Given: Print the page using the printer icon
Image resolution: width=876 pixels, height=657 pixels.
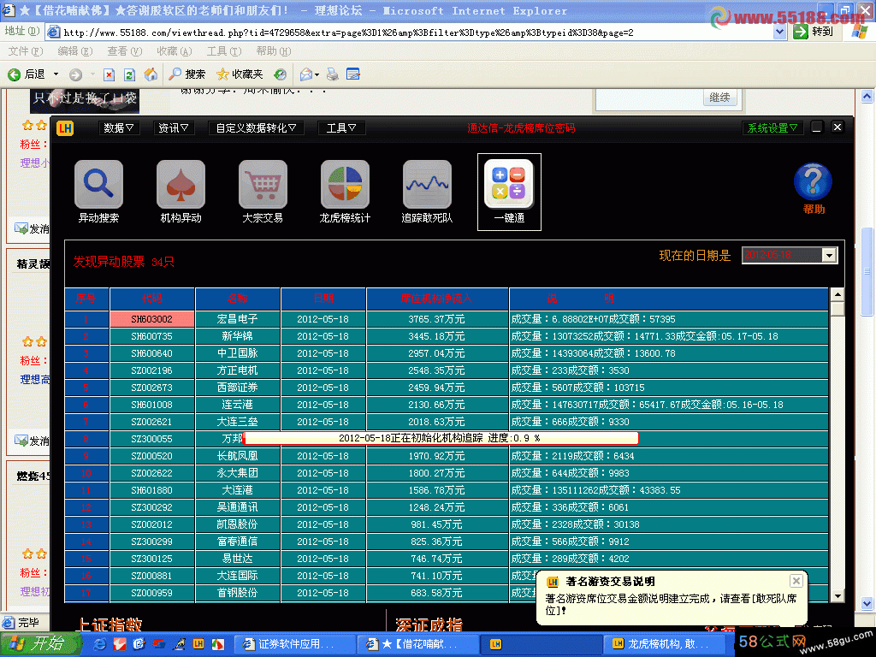Looking at the screenshot, I should pos(333,74).
